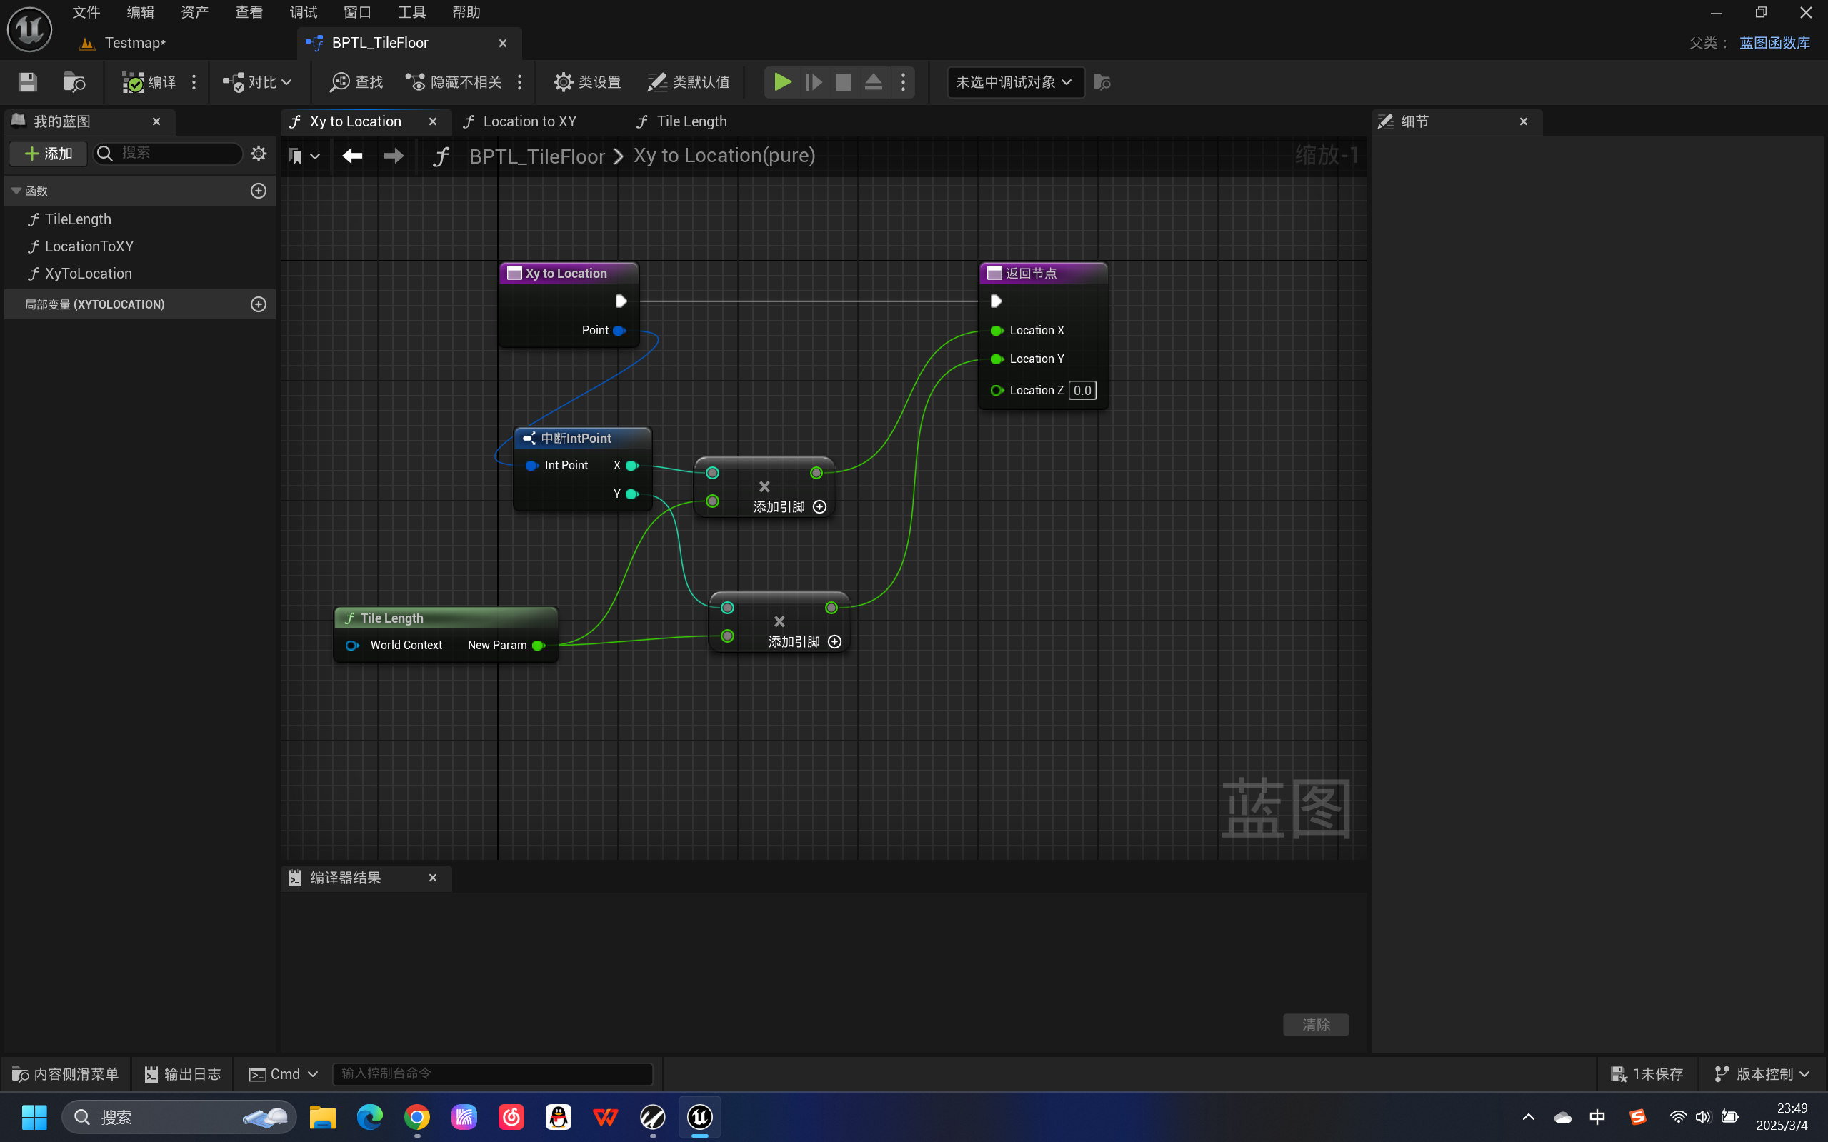Click the stop simulation button
This screenshot has height=1142, width=1828.
pos(843,81)
